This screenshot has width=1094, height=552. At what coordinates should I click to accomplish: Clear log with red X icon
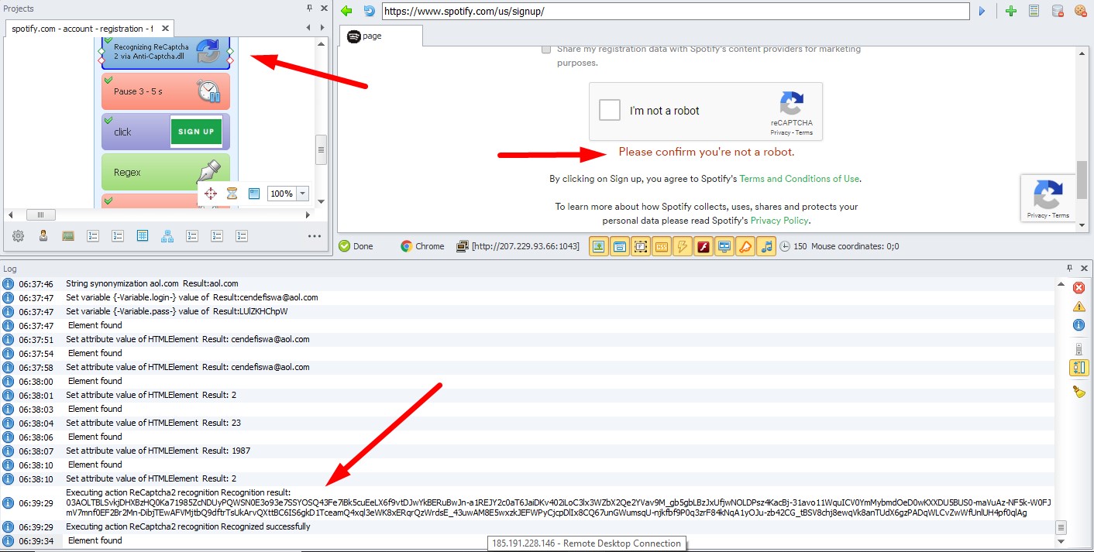[x=1079, y=288]
